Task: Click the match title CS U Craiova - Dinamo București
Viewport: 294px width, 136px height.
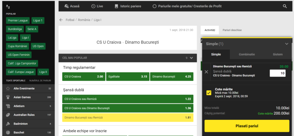Action: pos(128,42)
